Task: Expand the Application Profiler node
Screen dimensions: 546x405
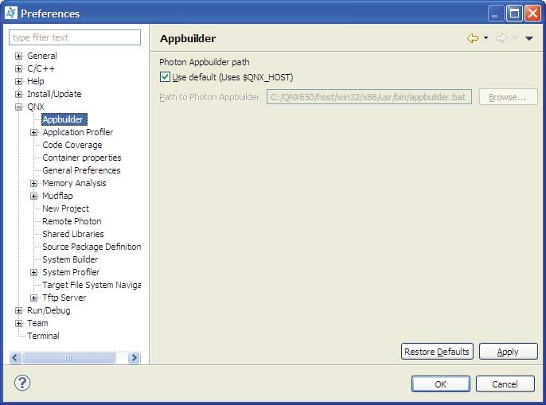Action: point(34,133)
